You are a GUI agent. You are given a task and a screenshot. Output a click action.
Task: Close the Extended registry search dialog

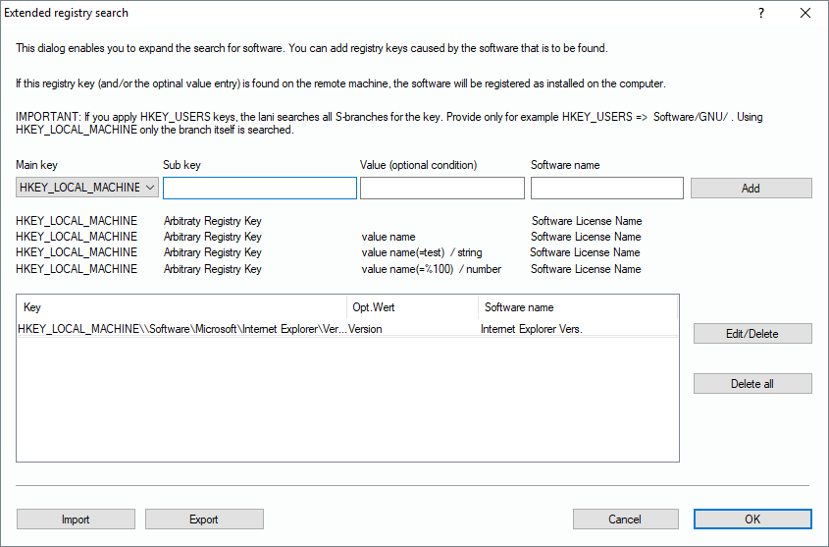(x=805, y=14)
